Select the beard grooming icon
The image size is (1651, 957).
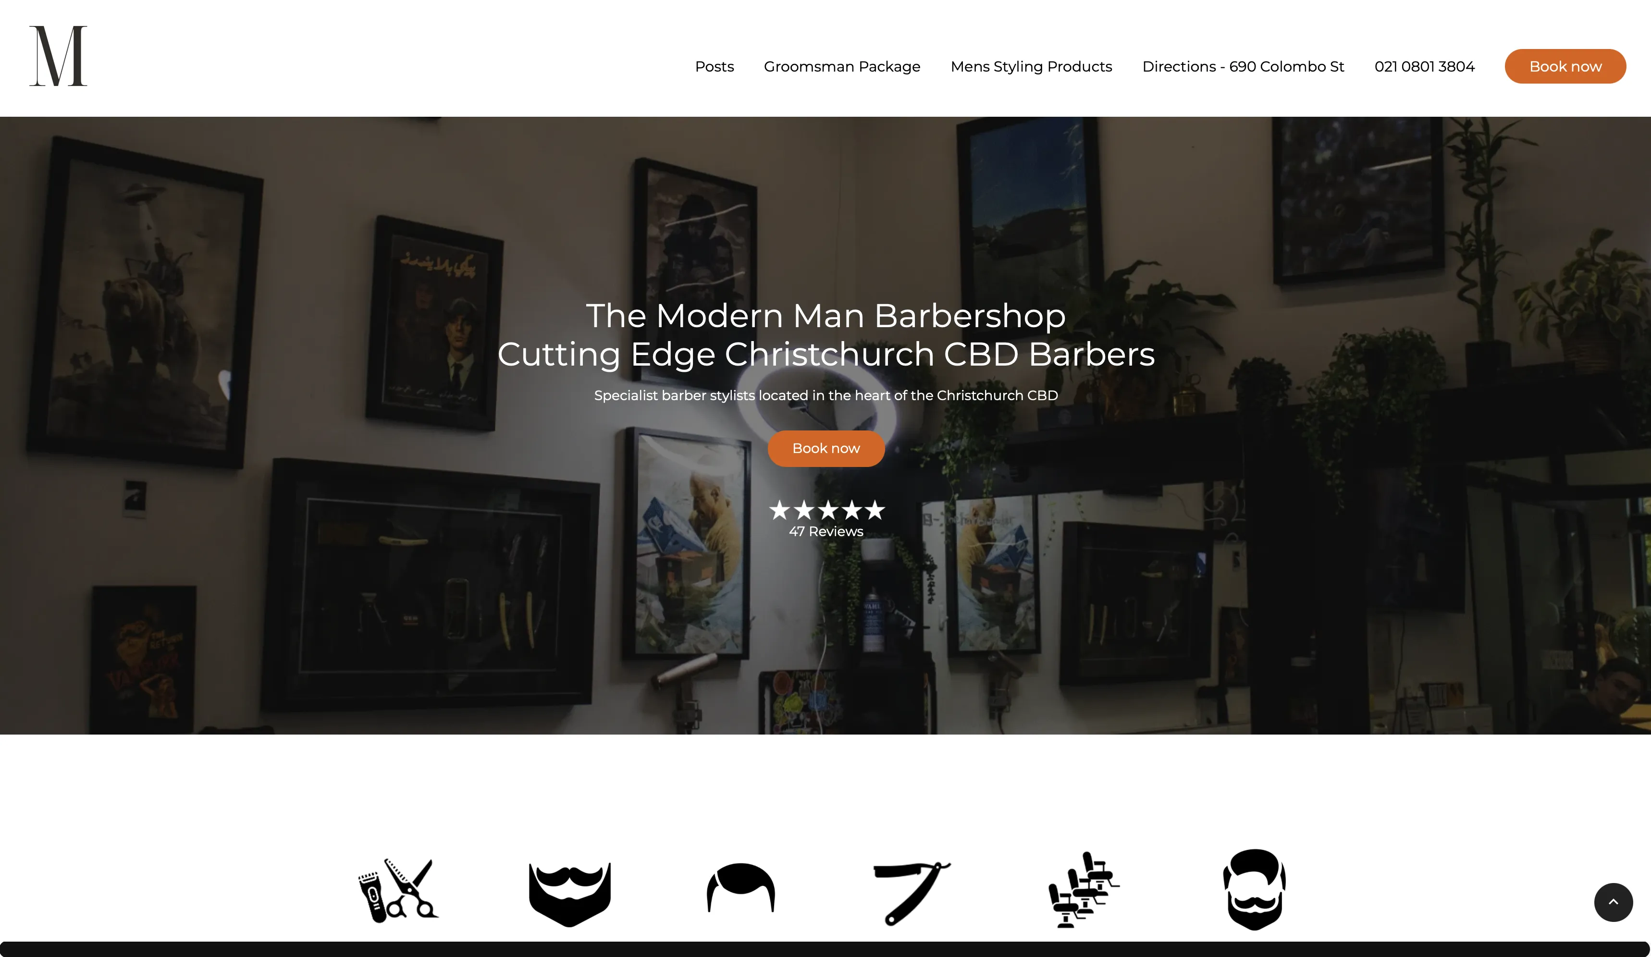[x=568, y=892]
